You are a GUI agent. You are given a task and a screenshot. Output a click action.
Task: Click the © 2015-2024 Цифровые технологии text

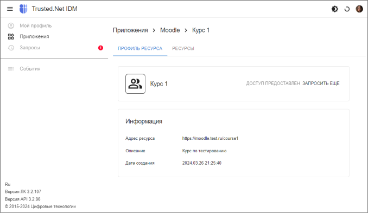[40, 206]
